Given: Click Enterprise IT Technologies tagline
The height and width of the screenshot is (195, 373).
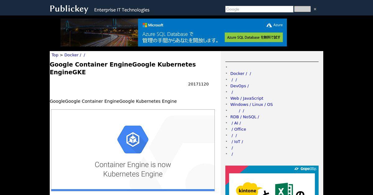Looking at the screenshot, I should click(122, 10).
